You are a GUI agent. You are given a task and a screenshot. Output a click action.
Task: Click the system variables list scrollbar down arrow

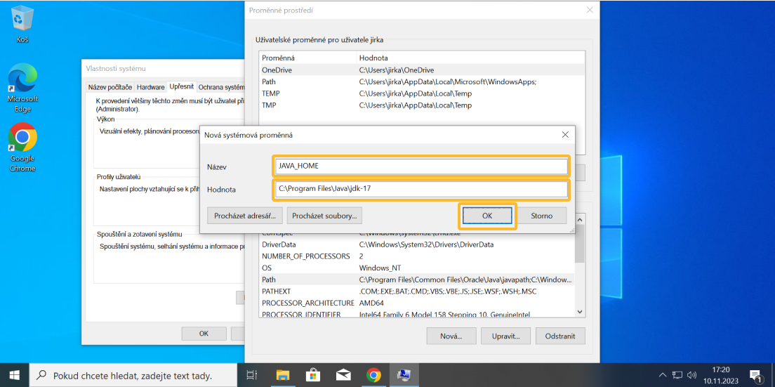[580, 311]
